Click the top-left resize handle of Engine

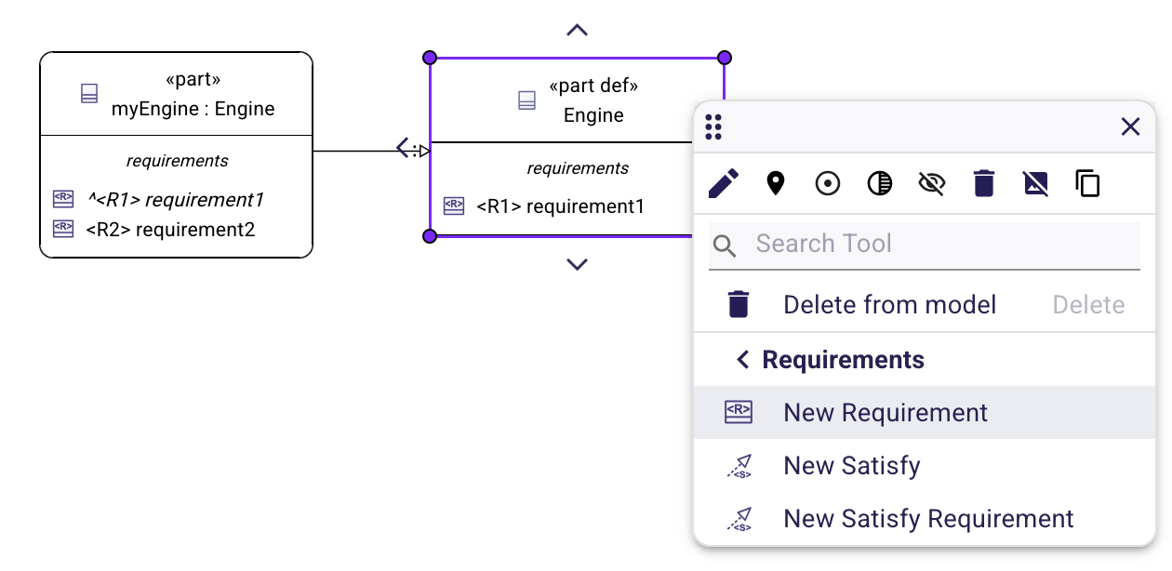coord(430,58)
